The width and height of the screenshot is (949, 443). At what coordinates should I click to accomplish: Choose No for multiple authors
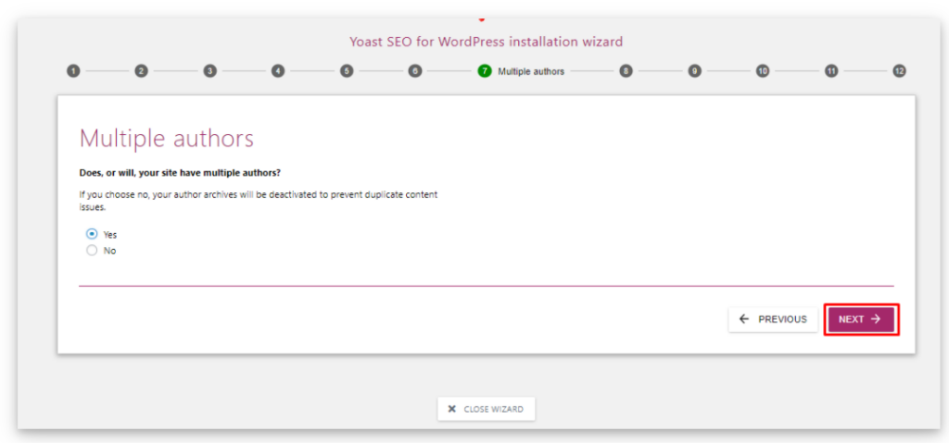coord(92,251)
